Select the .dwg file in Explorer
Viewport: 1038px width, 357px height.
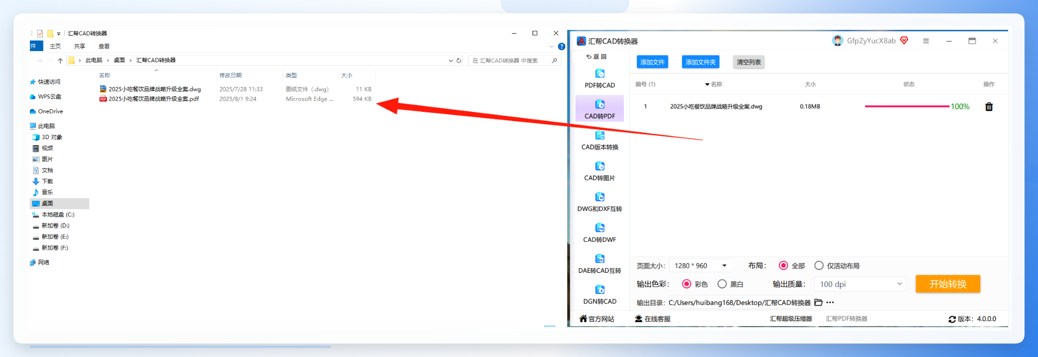click(x=151, y=89)
